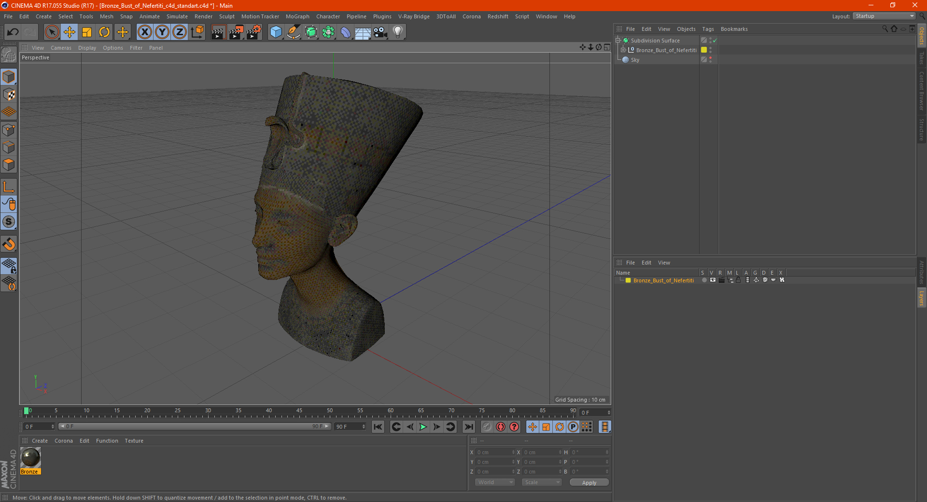Play animation forward

coord(423,427)
